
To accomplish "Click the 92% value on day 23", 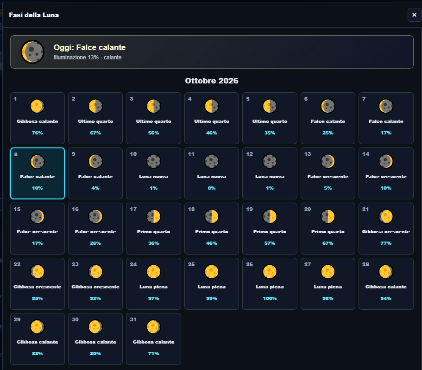I will point(95,299).
